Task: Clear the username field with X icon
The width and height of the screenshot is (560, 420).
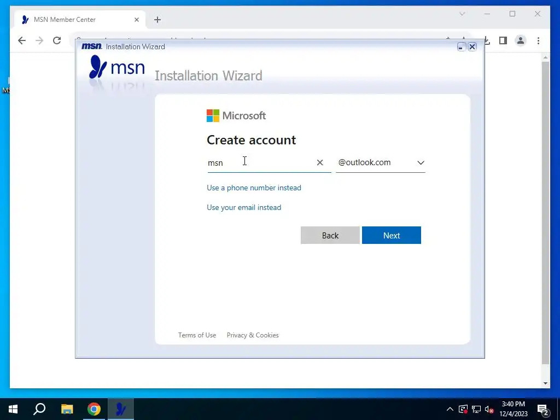Action: pos(320,162)
